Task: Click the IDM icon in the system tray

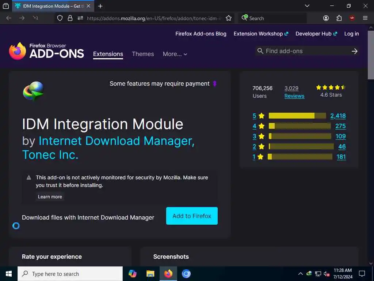Action: point(309,273)
